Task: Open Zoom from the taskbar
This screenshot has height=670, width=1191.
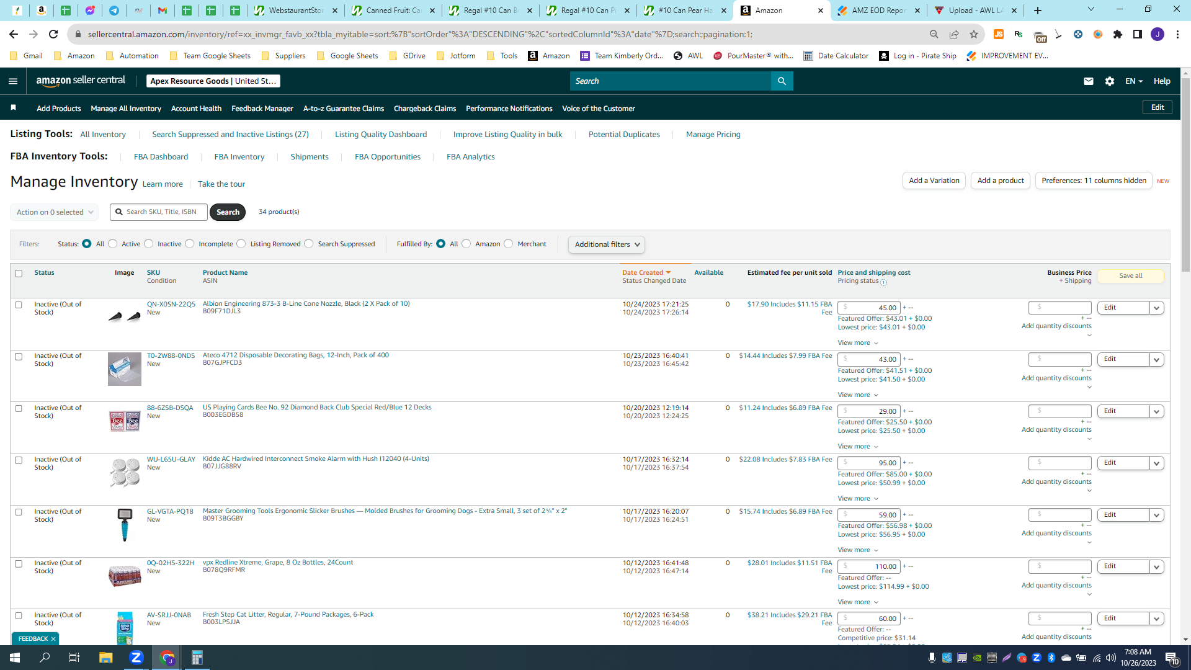Action: pyautogui.click(x=136, y=658)
